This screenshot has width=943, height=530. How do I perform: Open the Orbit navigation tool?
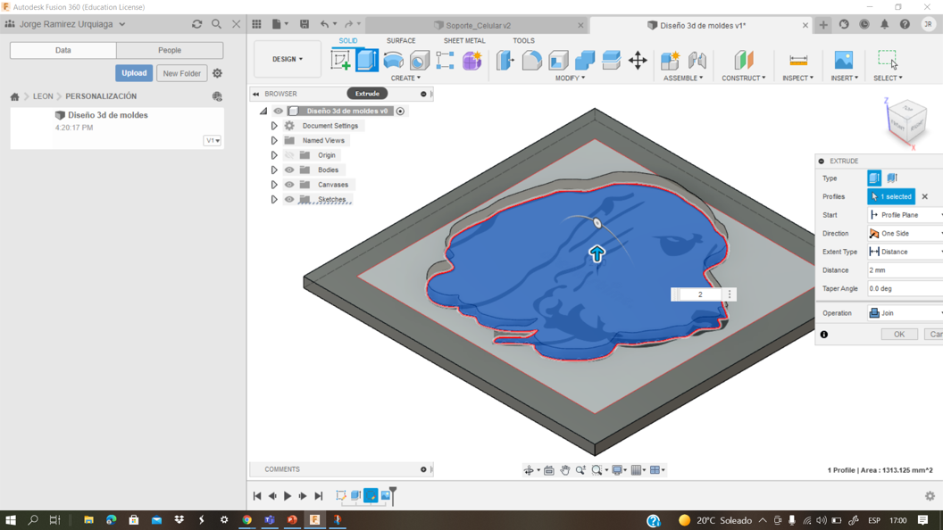coord(529,470)
